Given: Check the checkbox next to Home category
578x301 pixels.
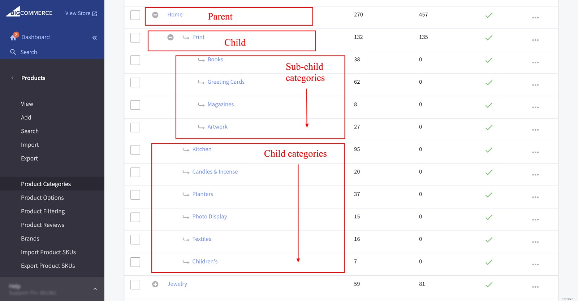Looking at the screenshot, I should [x=135, y=15].
